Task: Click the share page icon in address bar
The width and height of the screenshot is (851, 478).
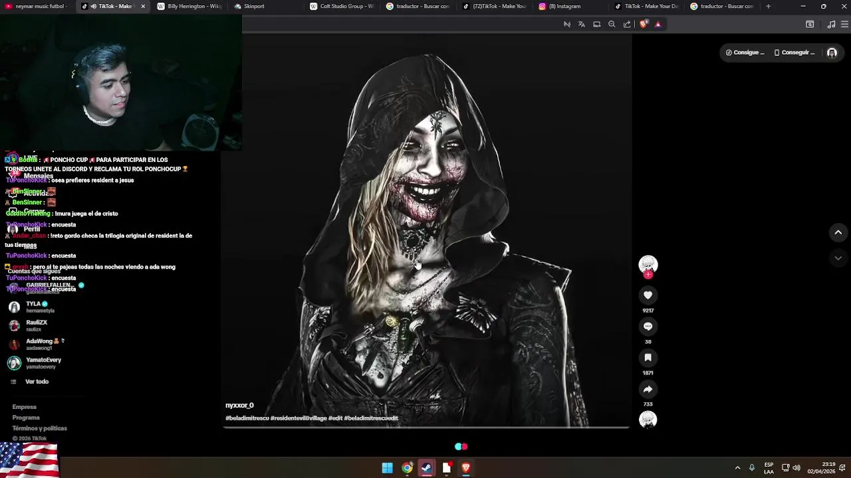Action: pos(627,24)
